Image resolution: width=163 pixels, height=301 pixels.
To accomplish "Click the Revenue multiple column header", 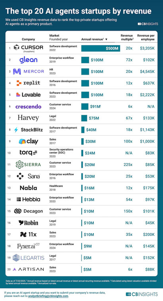I will 127,37.
